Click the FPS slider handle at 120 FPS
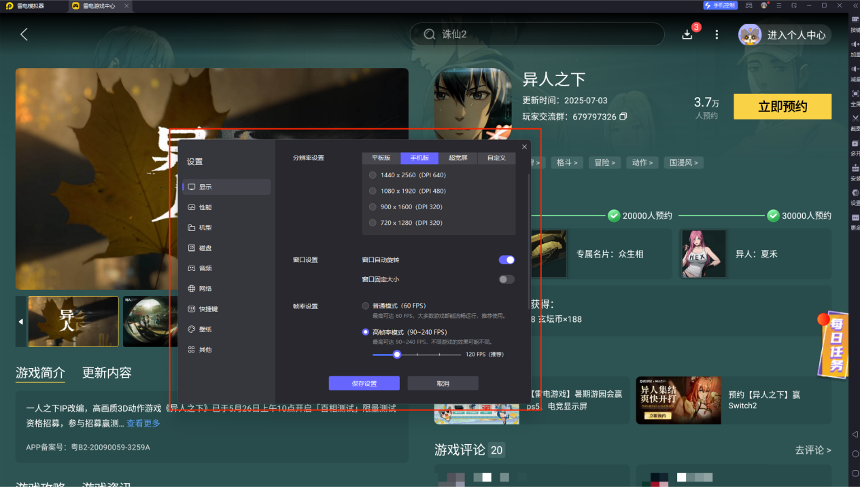 pos(397,355)
